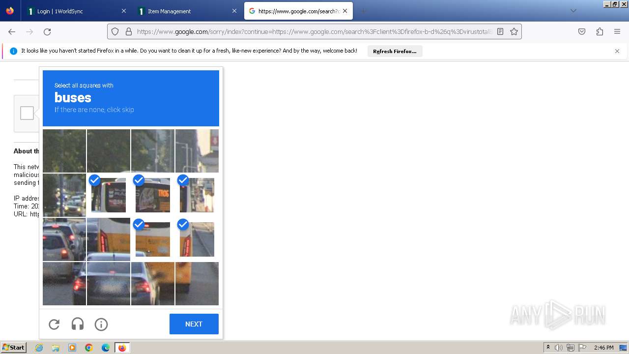Deselect the checked tile at third row's right end
This screenshot has width=629, height=354.
[x=197, y=239]
